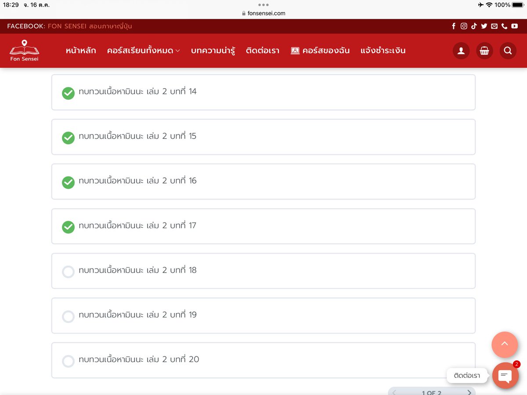
Task: Click the scroll-to-top arrow button
Action: tap(505, 345)
